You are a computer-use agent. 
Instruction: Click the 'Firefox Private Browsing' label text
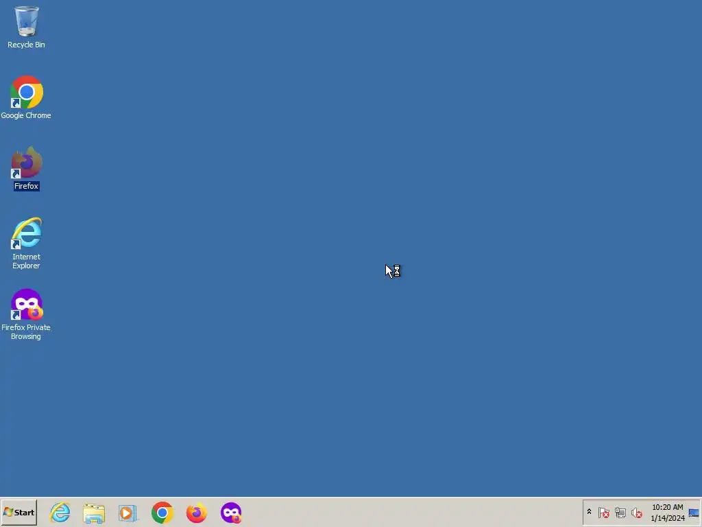point(26,332)
